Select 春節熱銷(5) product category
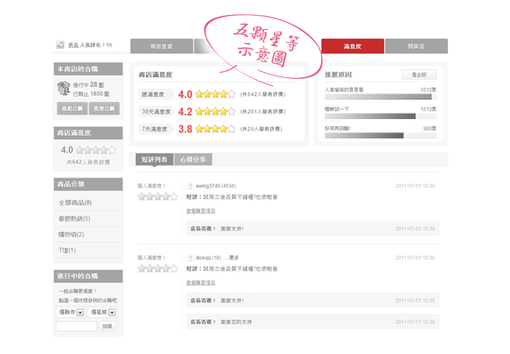This screenshot has width=510, height=354. point(74,219)
